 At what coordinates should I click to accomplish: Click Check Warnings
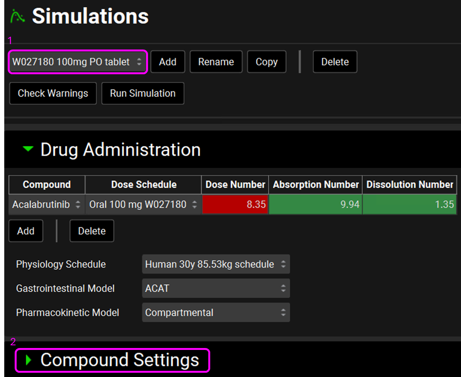pos(53,93)
